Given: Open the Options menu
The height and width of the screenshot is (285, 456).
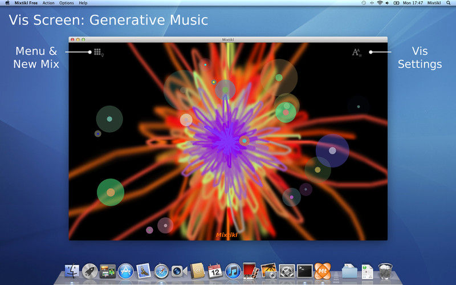Looking at the screenshot, I should tap(67, 3).
